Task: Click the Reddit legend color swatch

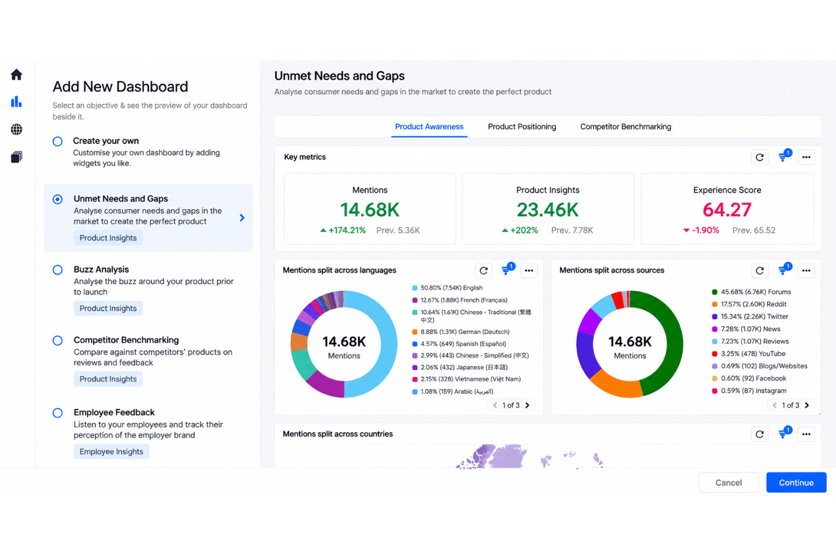Action: click(715, 304)
